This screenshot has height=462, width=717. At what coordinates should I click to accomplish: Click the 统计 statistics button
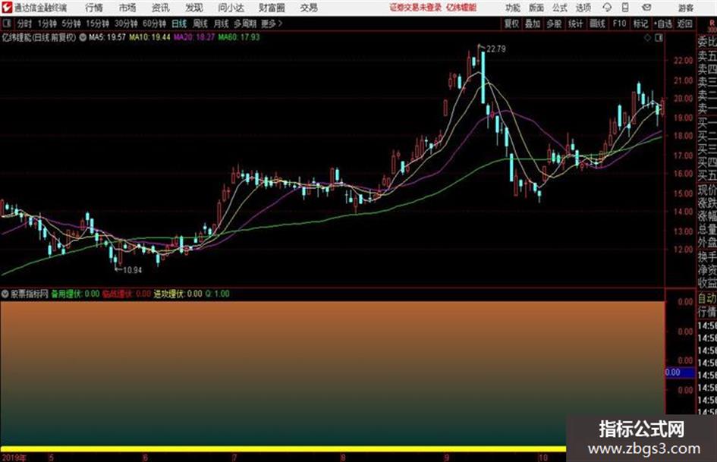[x=575, y=24]
